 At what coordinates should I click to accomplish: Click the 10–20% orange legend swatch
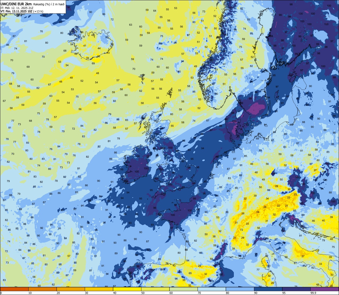pos(42,289)
